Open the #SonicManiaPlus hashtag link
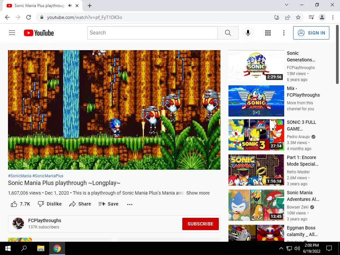 pyautogui.click(x=48, y=176)
